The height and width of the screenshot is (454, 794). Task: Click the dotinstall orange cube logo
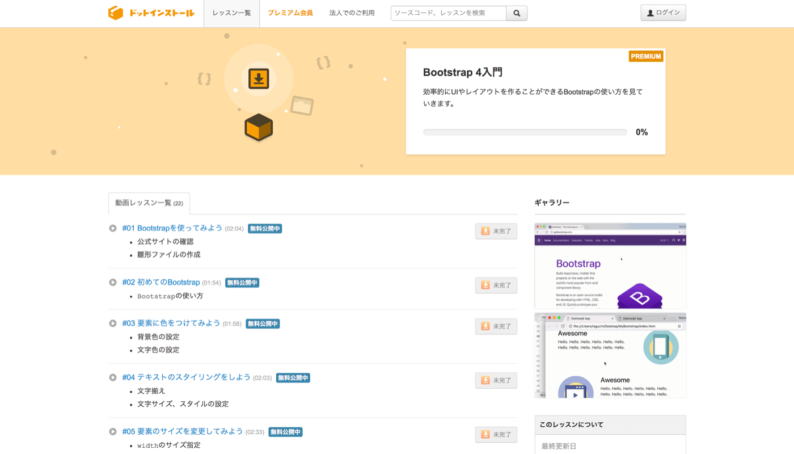click(116, 12)
